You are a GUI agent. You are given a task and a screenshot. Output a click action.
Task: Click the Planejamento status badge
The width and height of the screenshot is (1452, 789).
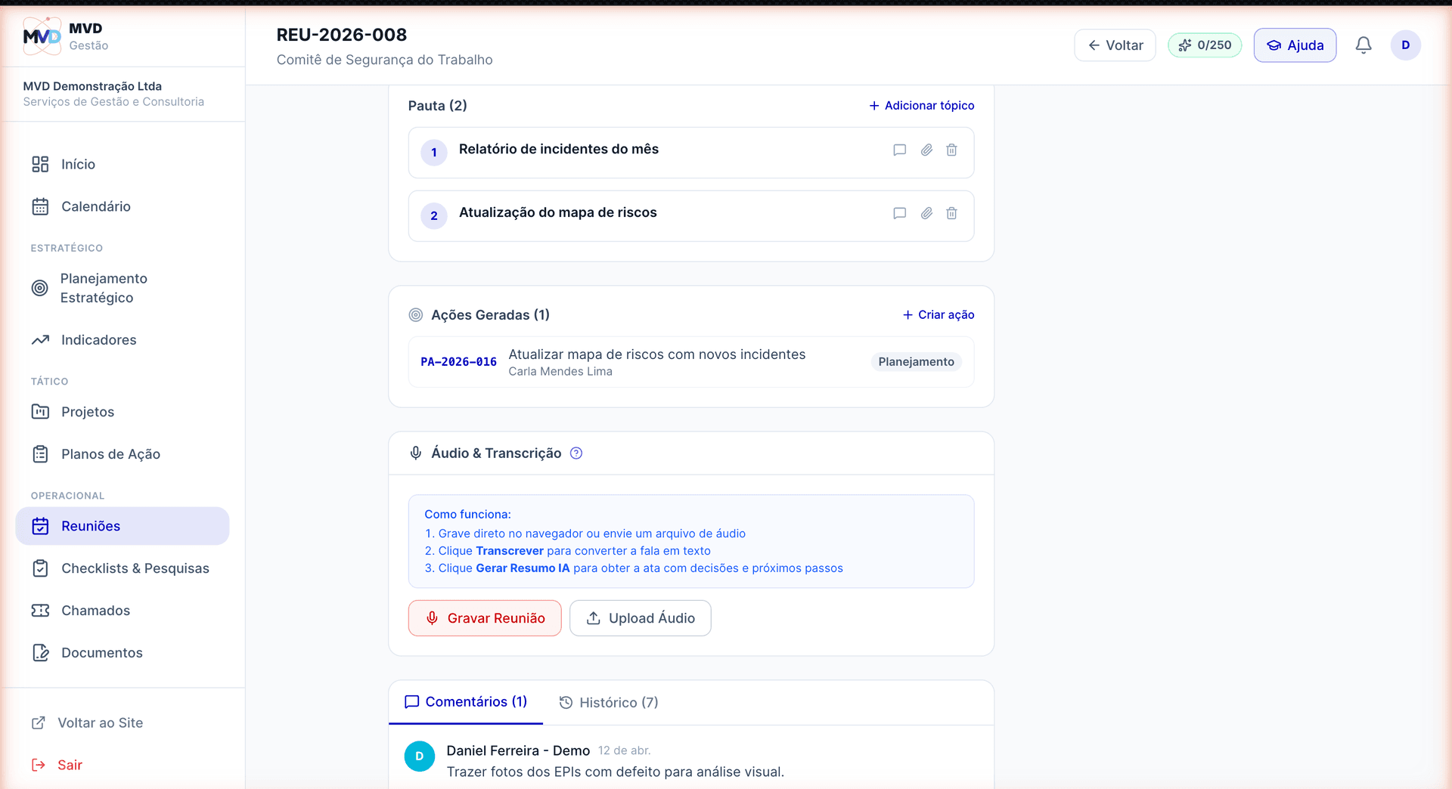tap(916, 362)
